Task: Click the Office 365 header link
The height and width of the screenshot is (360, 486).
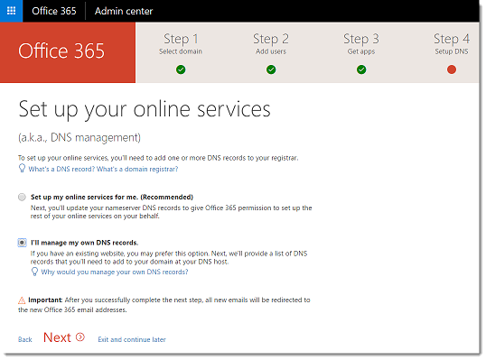Action: click(54, 11)
